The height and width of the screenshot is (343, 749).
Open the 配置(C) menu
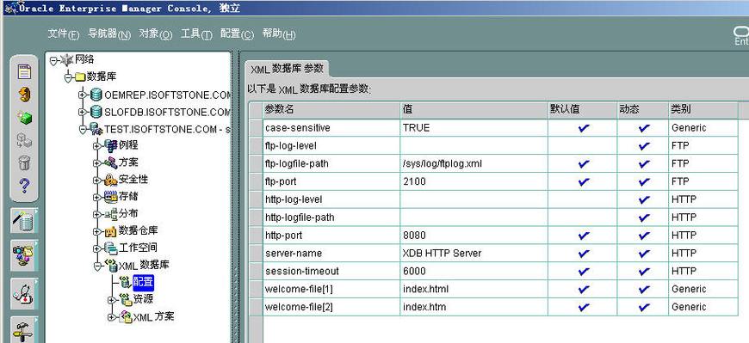click(x=238, y=34)
